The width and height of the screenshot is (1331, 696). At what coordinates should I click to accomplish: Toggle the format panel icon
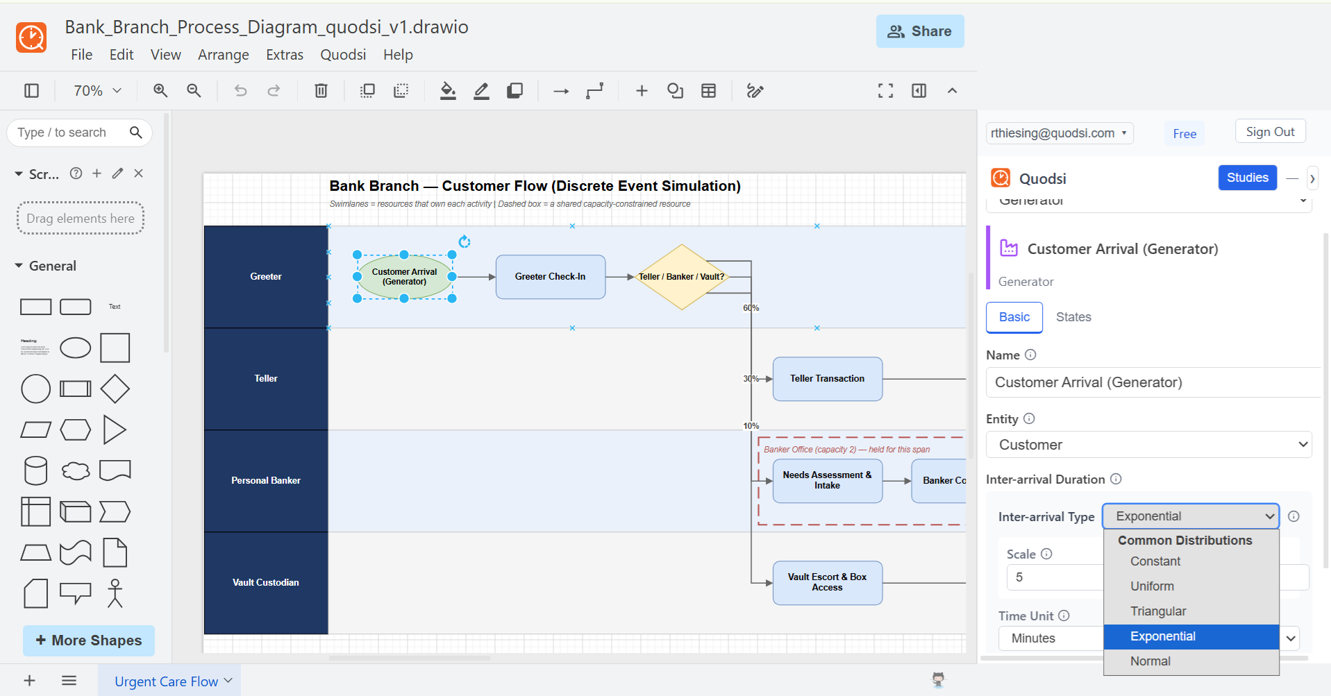tap(919, 91)
